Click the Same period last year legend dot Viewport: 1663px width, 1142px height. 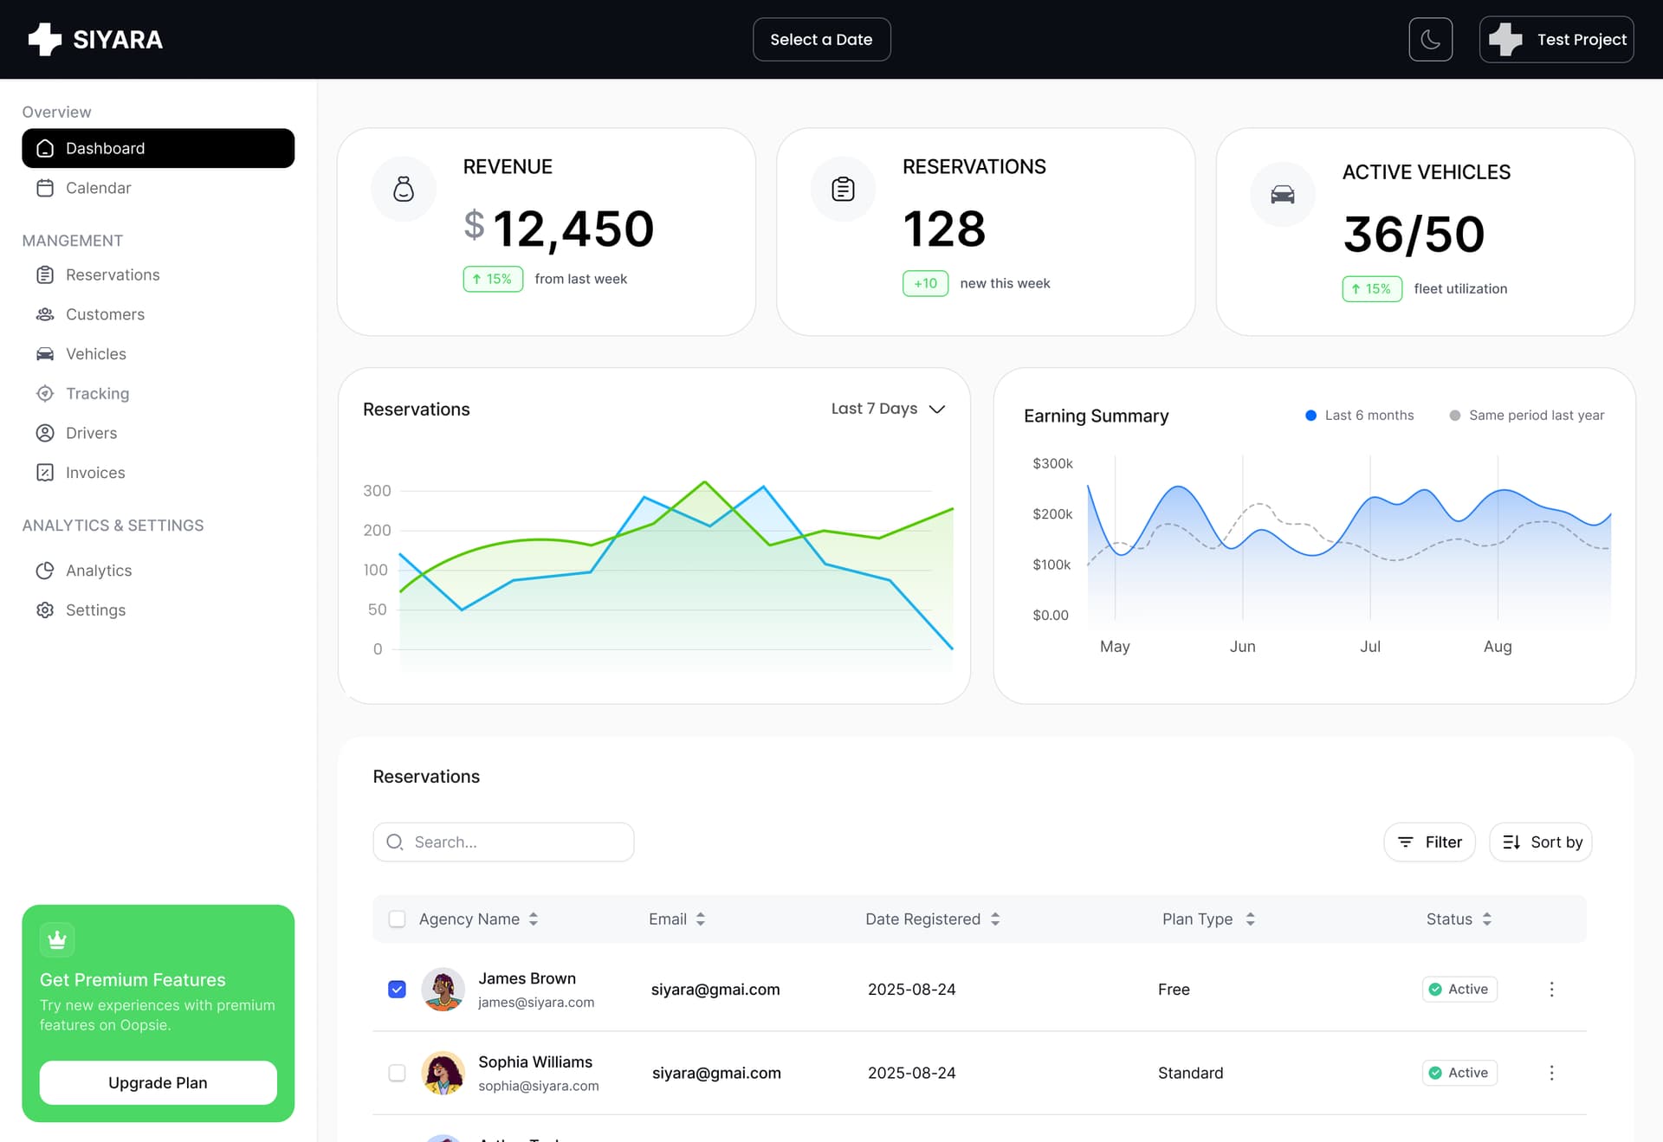click(x=1455, y=416)
